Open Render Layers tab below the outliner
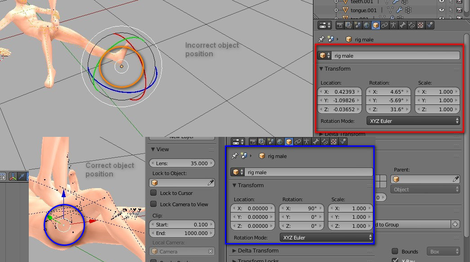 (348, 25)
